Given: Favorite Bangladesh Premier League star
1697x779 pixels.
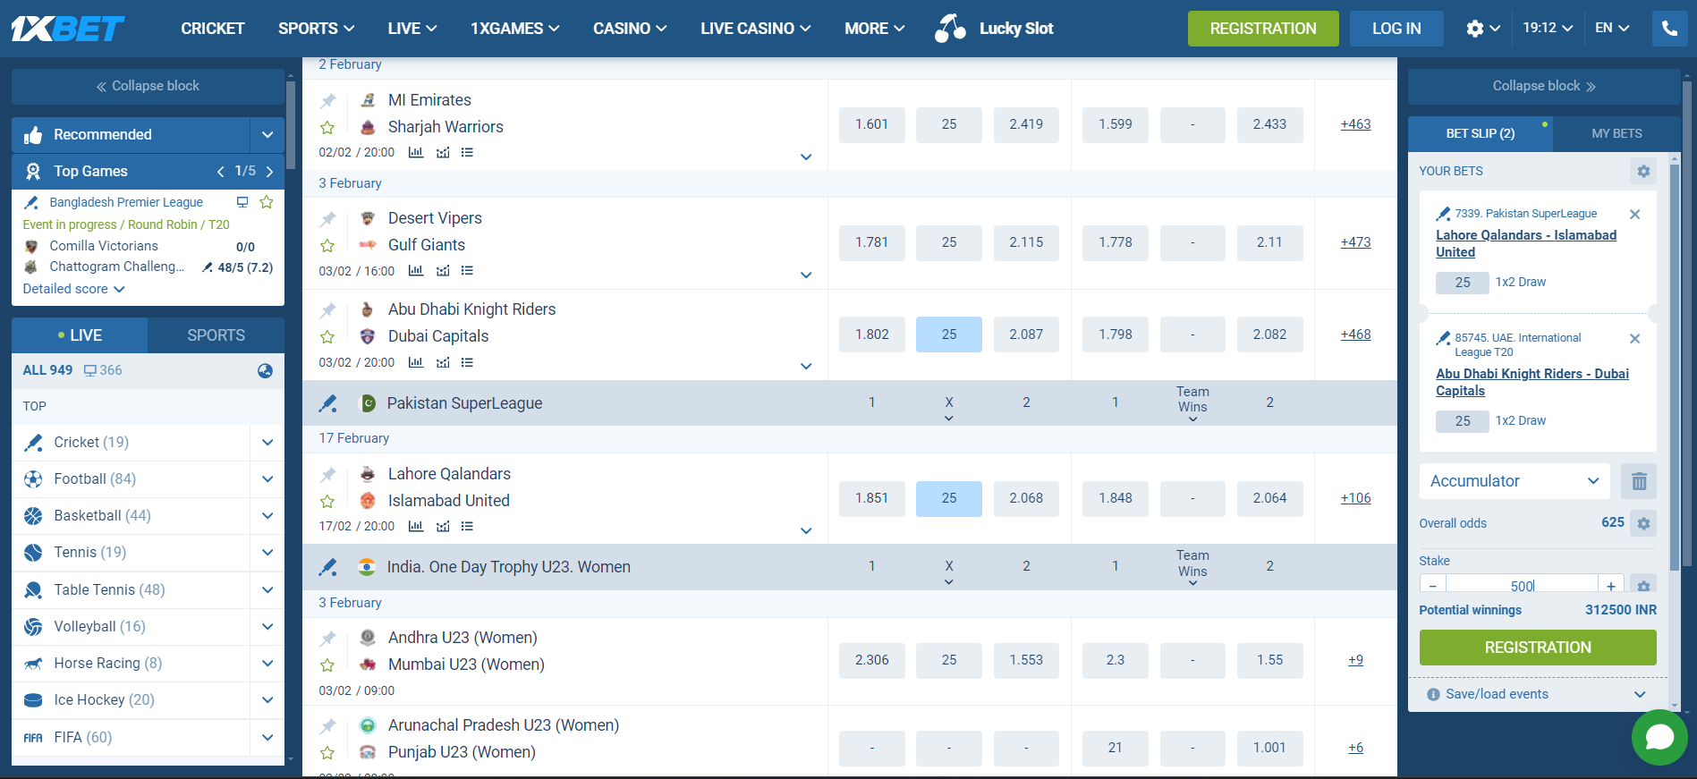Looking at the screenshot, I should tap(266, 202).
